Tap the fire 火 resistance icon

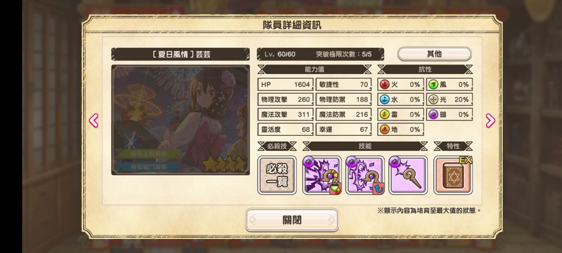tap(384, 84)
